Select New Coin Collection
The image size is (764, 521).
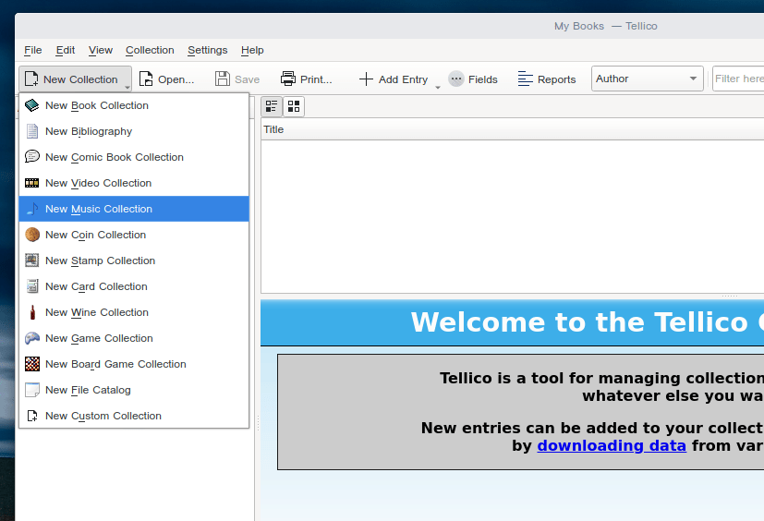[x=134, y=235]
